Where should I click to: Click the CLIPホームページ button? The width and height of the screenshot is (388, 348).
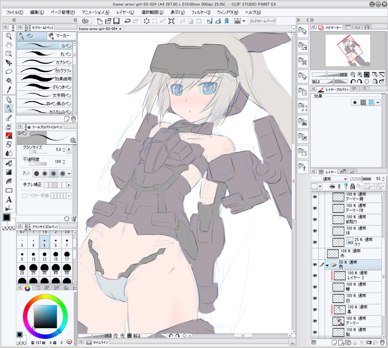pos(263,21)
